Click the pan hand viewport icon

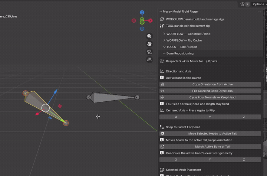pyautogui.click(x=149, y=44)
